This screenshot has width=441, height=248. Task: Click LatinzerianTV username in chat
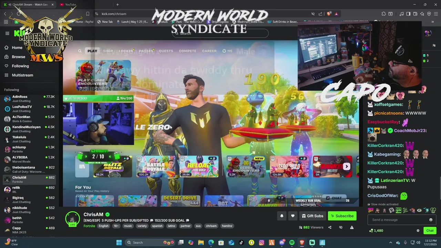(x=395, y=180)
